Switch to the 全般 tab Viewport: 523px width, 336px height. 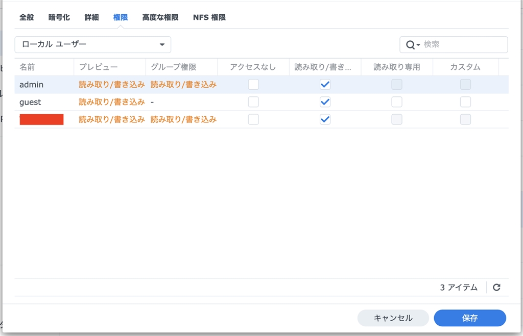click(x=27, y=17)
